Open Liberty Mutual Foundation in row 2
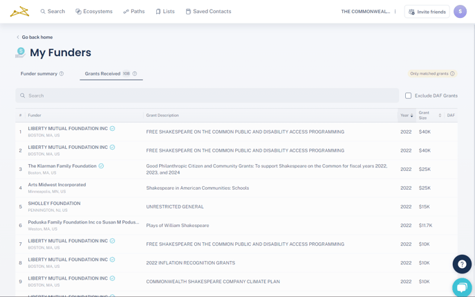The width and height of the screenshot is (475, 297). point(68,147)
